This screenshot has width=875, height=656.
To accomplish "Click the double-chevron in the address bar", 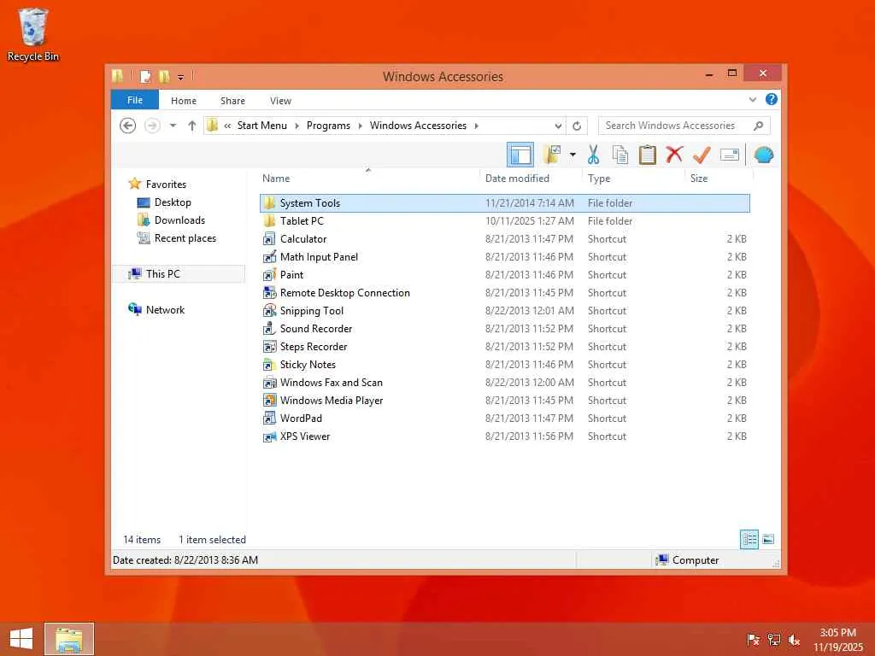I will coord(227,126).
